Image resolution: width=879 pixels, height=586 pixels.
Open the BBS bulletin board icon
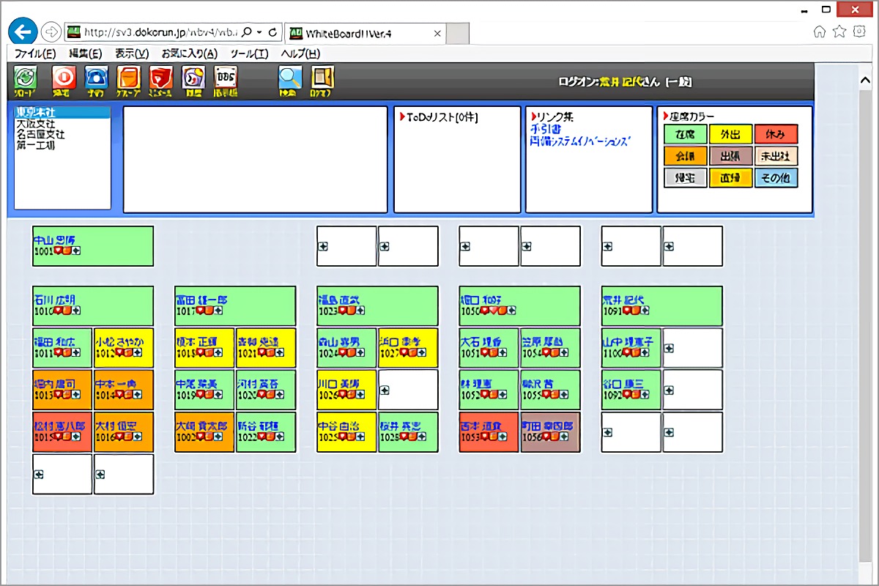pyautogui.click(x=226, y=78)
